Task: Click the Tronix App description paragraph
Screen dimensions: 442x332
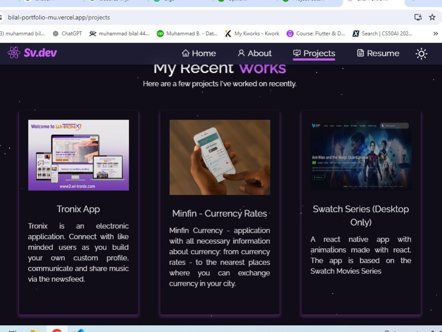Action: coord(78,252)
